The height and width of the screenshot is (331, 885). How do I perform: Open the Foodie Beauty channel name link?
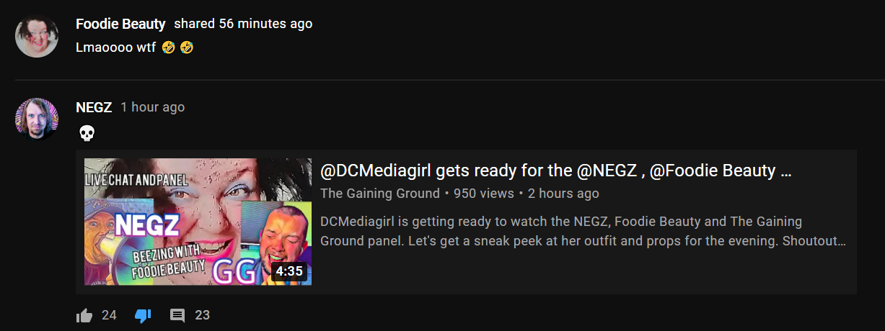pyautogui.click(x=120, y=24)
